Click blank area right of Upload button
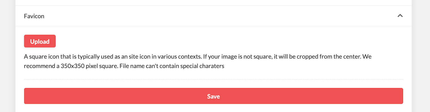 (x=188, y=41)
